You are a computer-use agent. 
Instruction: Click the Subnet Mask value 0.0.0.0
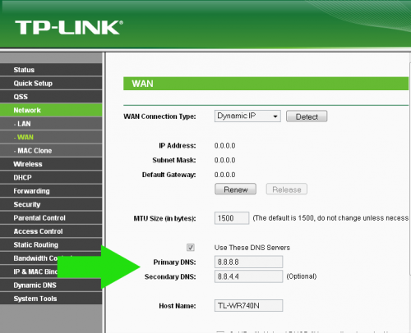pyautogui.click(x=224, y=160)
